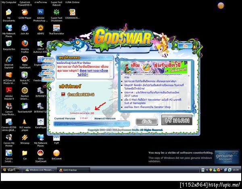Open the Windows Start menu
This screenshot has height=189, width=242.
[10, 170]
